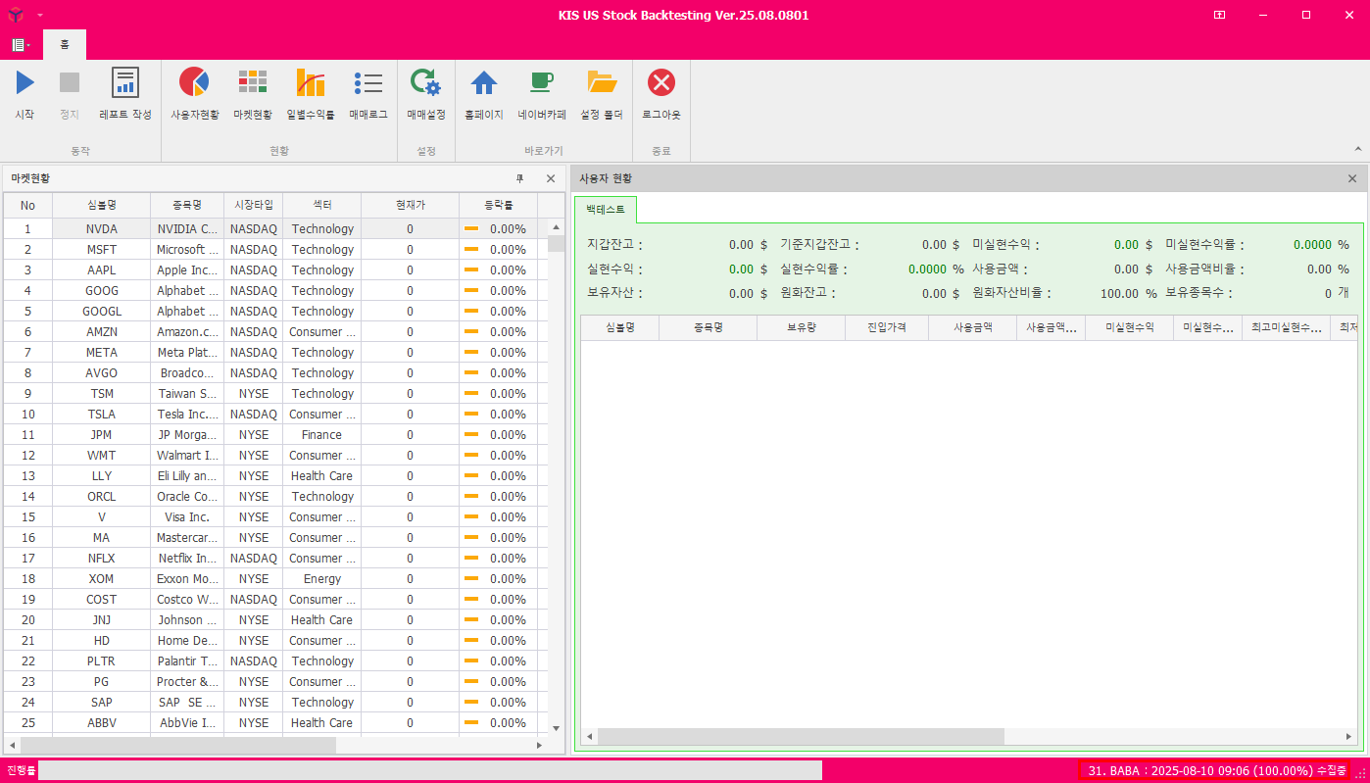This screenshot has width=1370, height=783.
Task: Click the 로그아웃 red X icon
Action: click(x=661, y=83)
